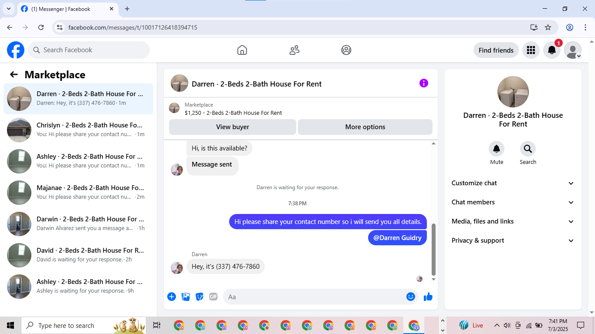Click the chat scrollbar thumb
This screenshot has height=334, width=595.
433,250
